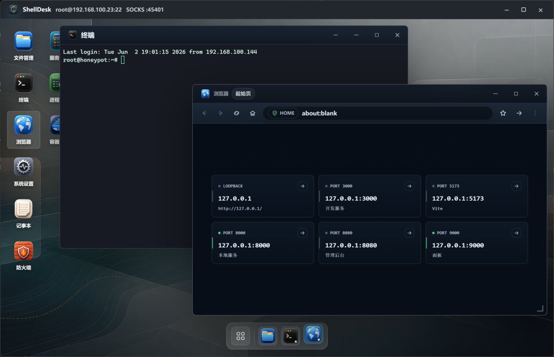Click the browser back arrow
This screenshot has height=357, width=554.
click(205, 113)
